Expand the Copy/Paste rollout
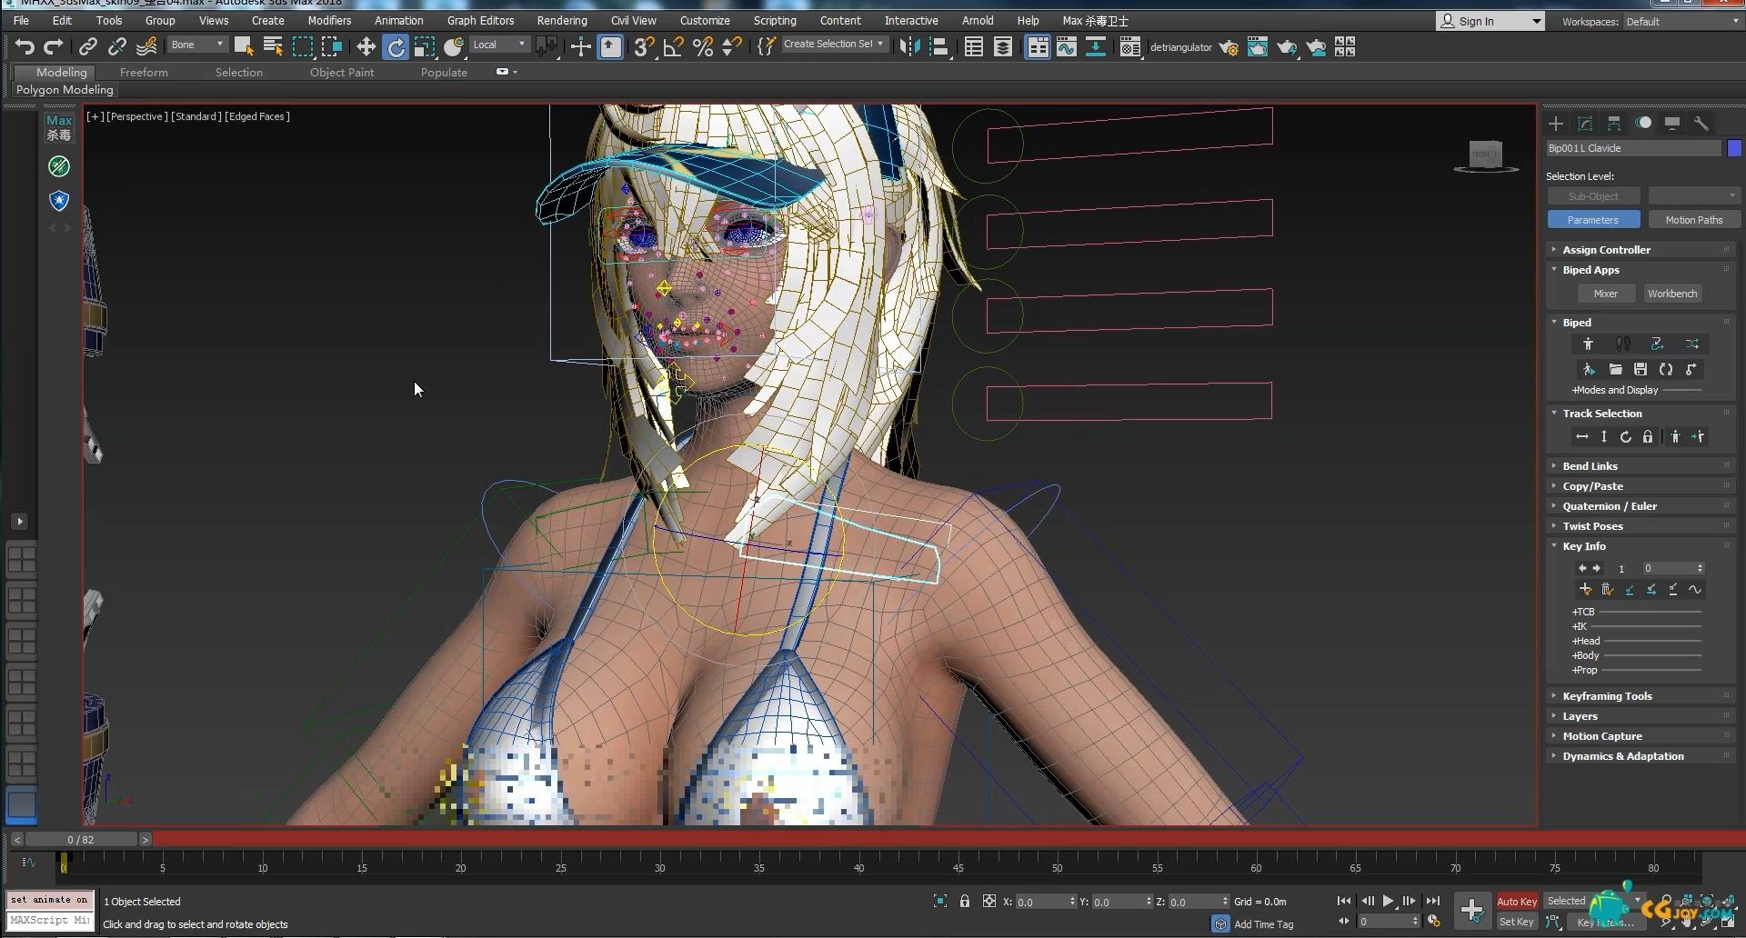 click(1641, 486)
